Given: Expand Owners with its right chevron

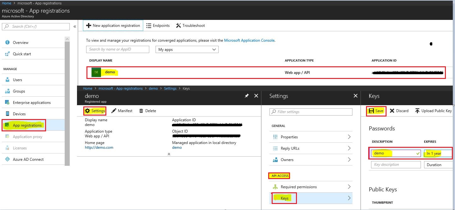Looking at the screenshot, I should click(x=349, y=159).
